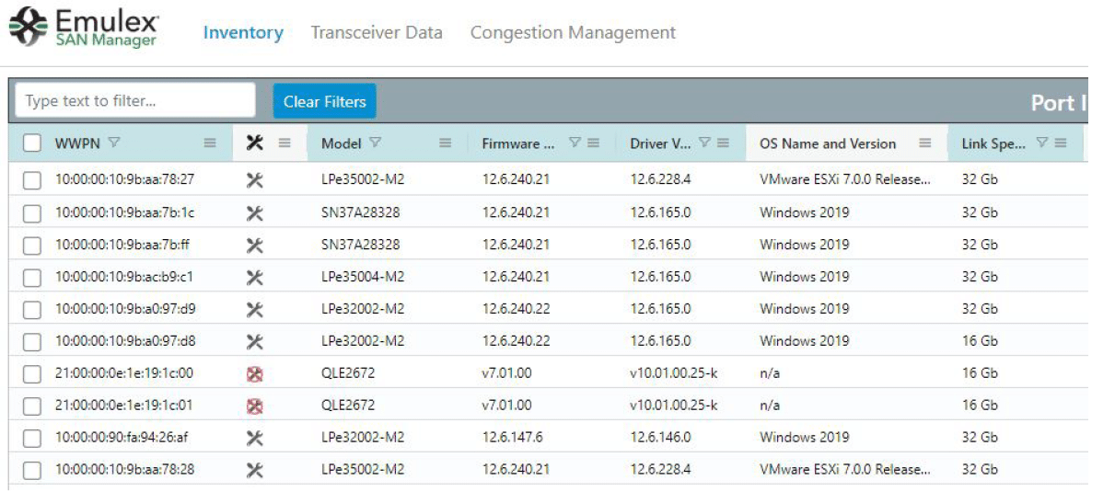Check the select-all checkbox in the header
The image size is (1115, 503).
(x=32, y=143)
